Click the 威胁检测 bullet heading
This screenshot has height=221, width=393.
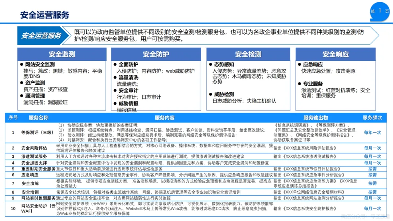(223, 95)
